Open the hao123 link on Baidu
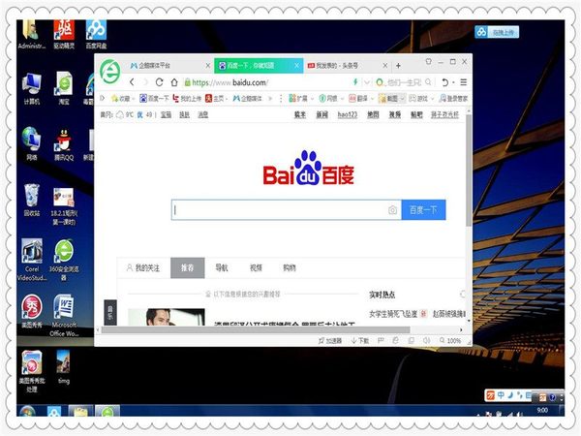The width and height of the screenshot is (581, 436). (348, 114)
